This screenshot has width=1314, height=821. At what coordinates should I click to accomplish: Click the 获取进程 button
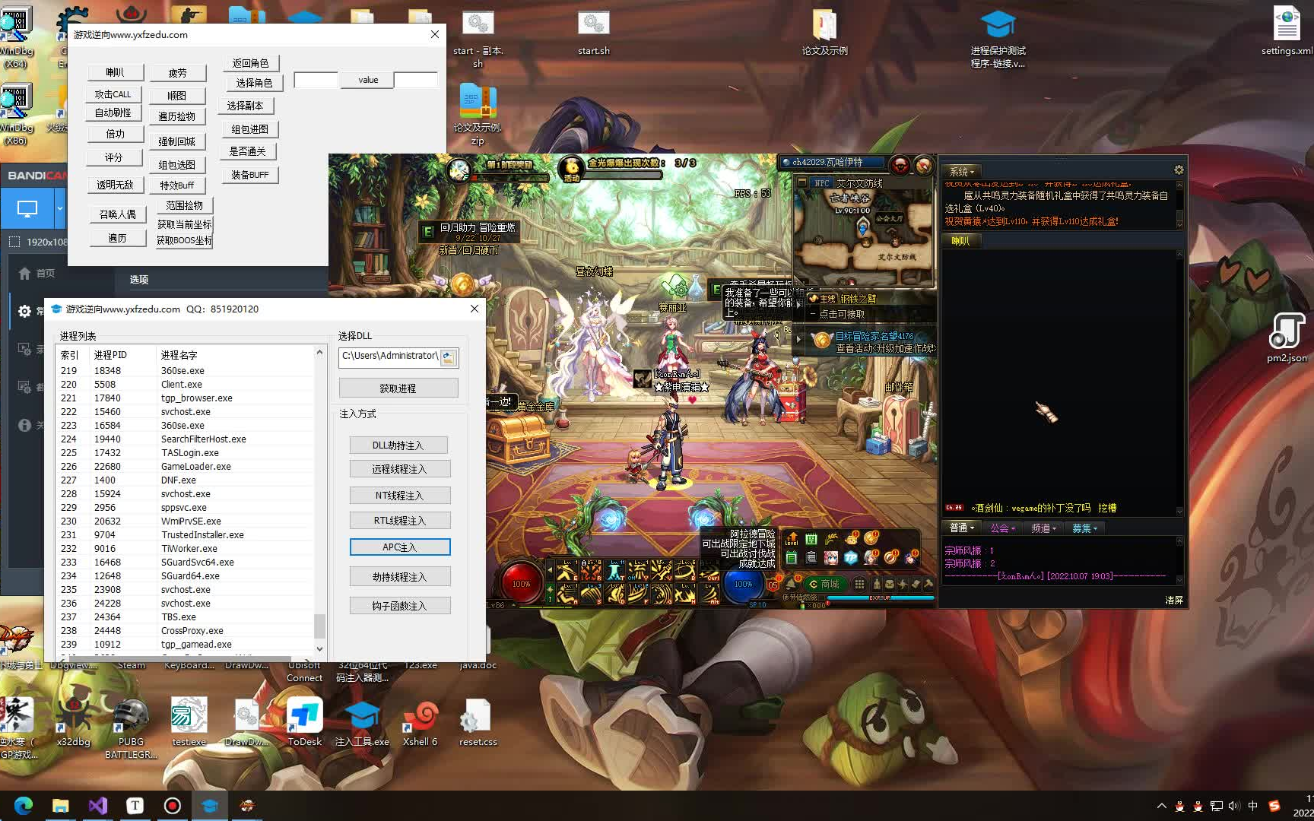398,388
